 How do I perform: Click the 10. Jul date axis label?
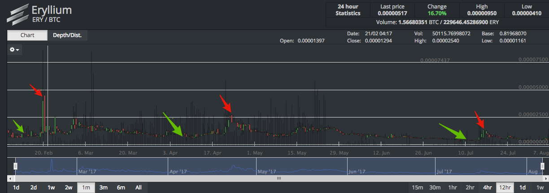tap(465, 152)
